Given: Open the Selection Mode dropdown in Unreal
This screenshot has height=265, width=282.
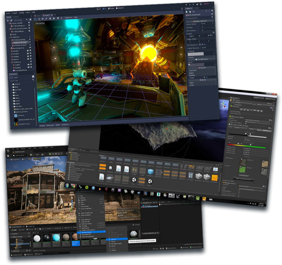Looking at the screenshot, I should [20, 155].
